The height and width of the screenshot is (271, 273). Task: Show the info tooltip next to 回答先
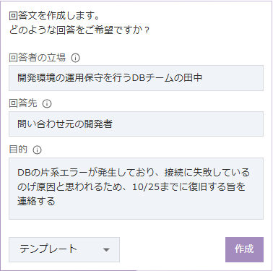tap(47, 104)
